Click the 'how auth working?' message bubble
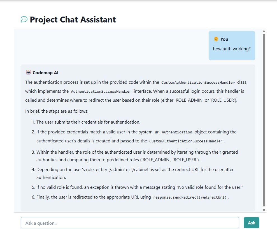Screen dimensions: 277x232 coord(232,46)
